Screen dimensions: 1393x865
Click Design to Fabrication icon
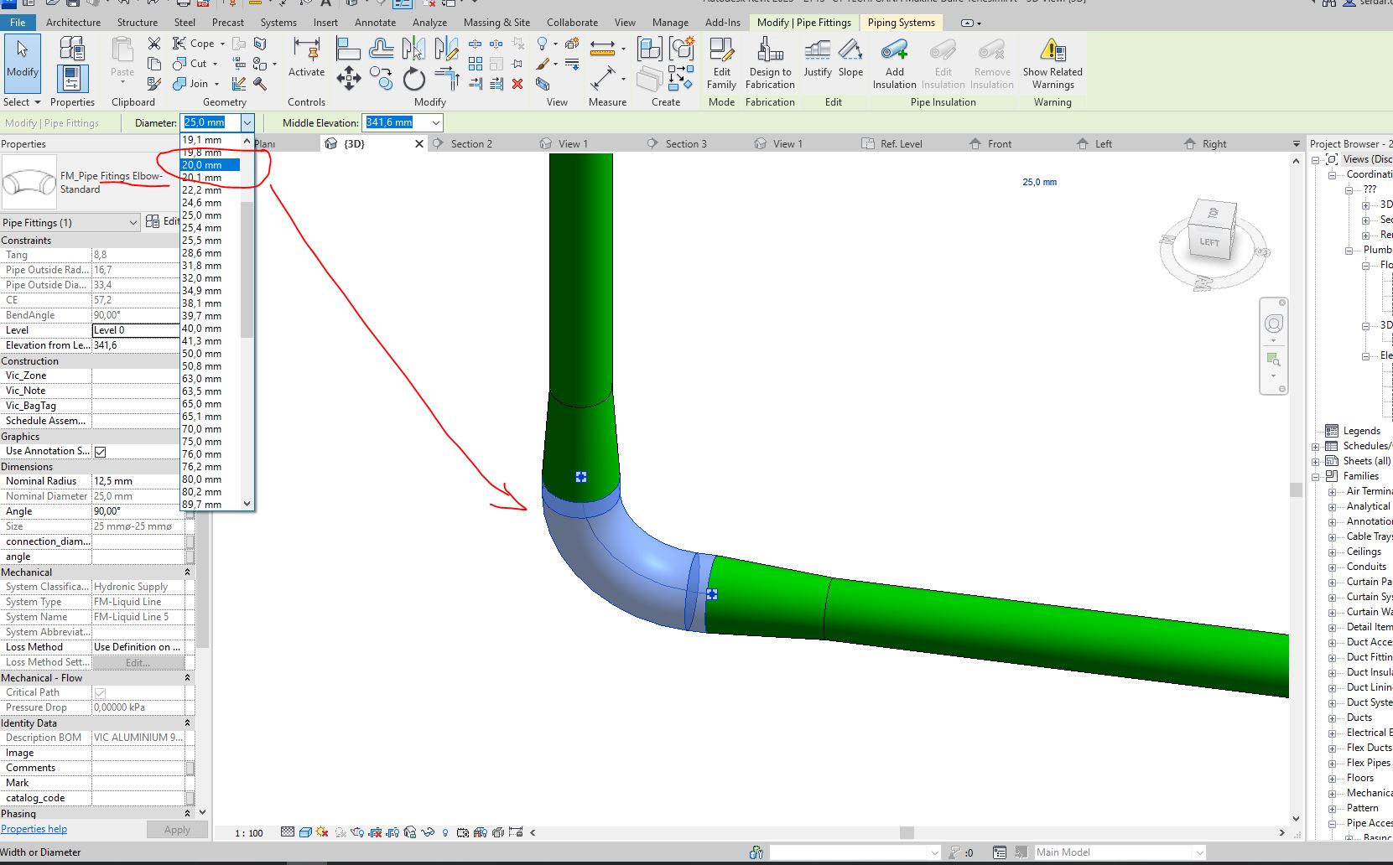[770, 64]
